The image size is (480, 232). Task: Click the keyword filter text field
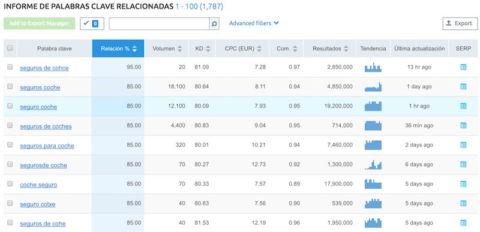coord(159,23)
